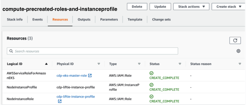Go to the Stack info tab
Viewport: 246px width, 105px height.
click(15, 20)
